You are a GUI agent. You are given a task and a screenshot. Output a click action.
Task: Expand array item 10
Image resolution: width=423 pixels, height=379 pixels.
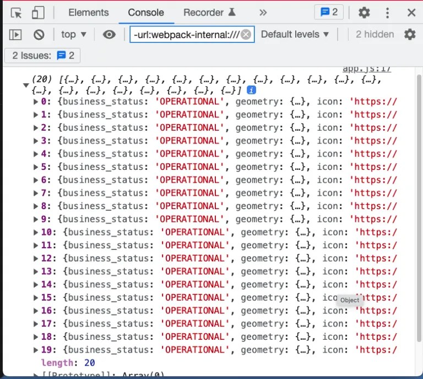(x=36, y=232)
